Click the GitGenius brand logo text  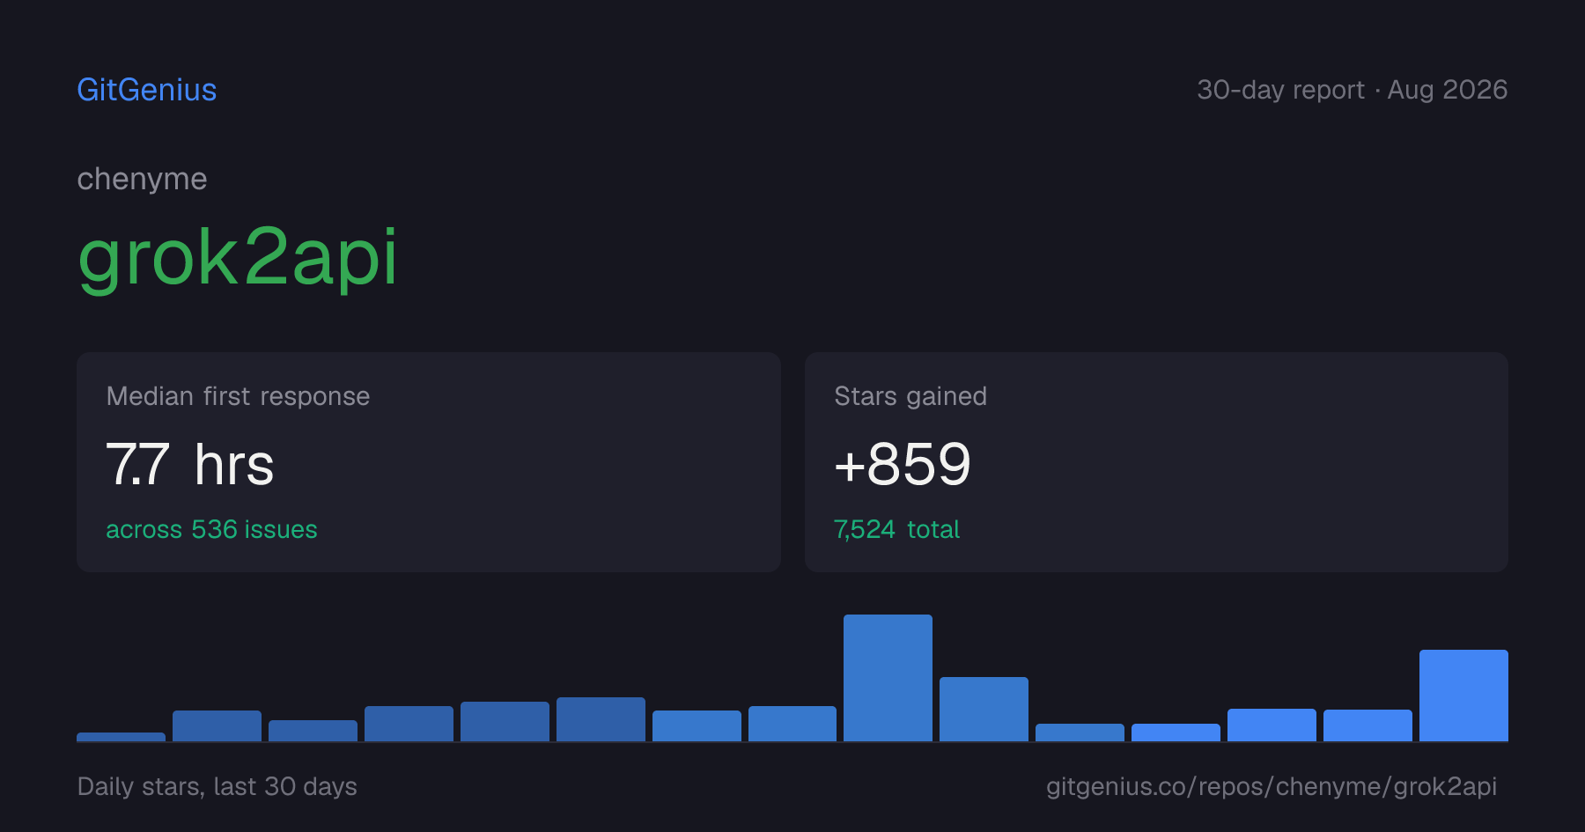click(147, 90)
